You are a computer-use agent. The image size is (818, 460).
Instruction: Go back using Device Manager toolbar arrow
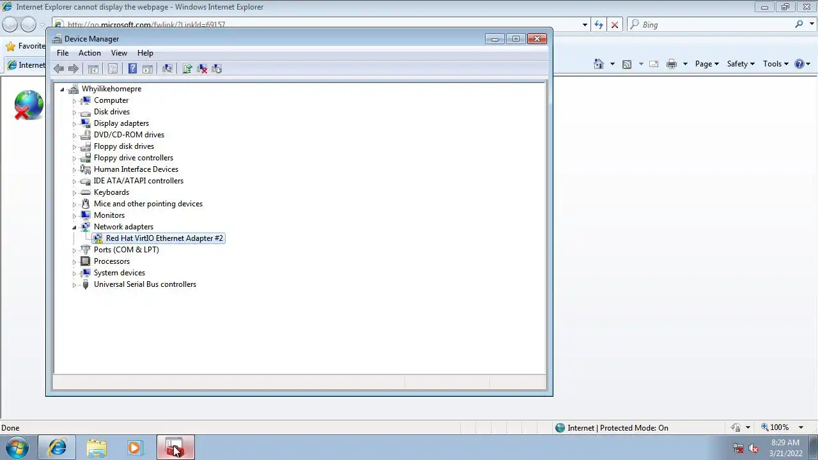click(59, 68)
